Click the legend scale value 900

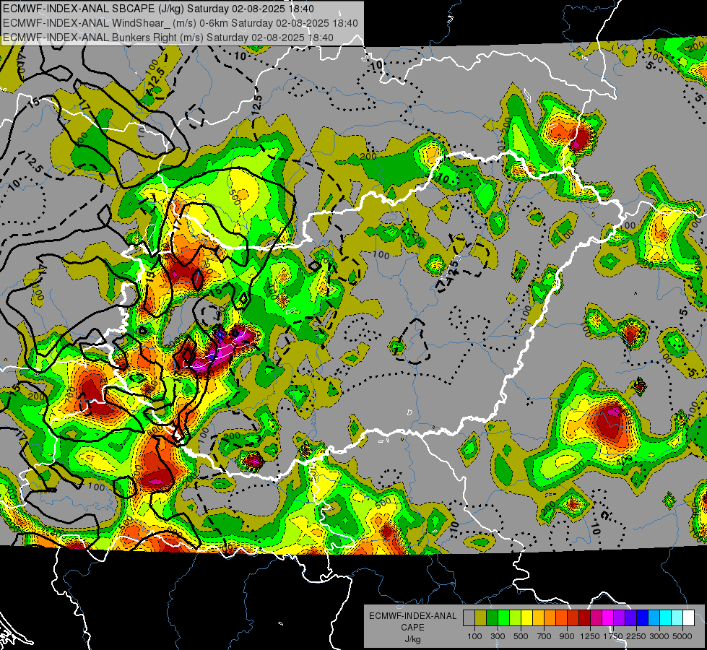coord(567,636)
